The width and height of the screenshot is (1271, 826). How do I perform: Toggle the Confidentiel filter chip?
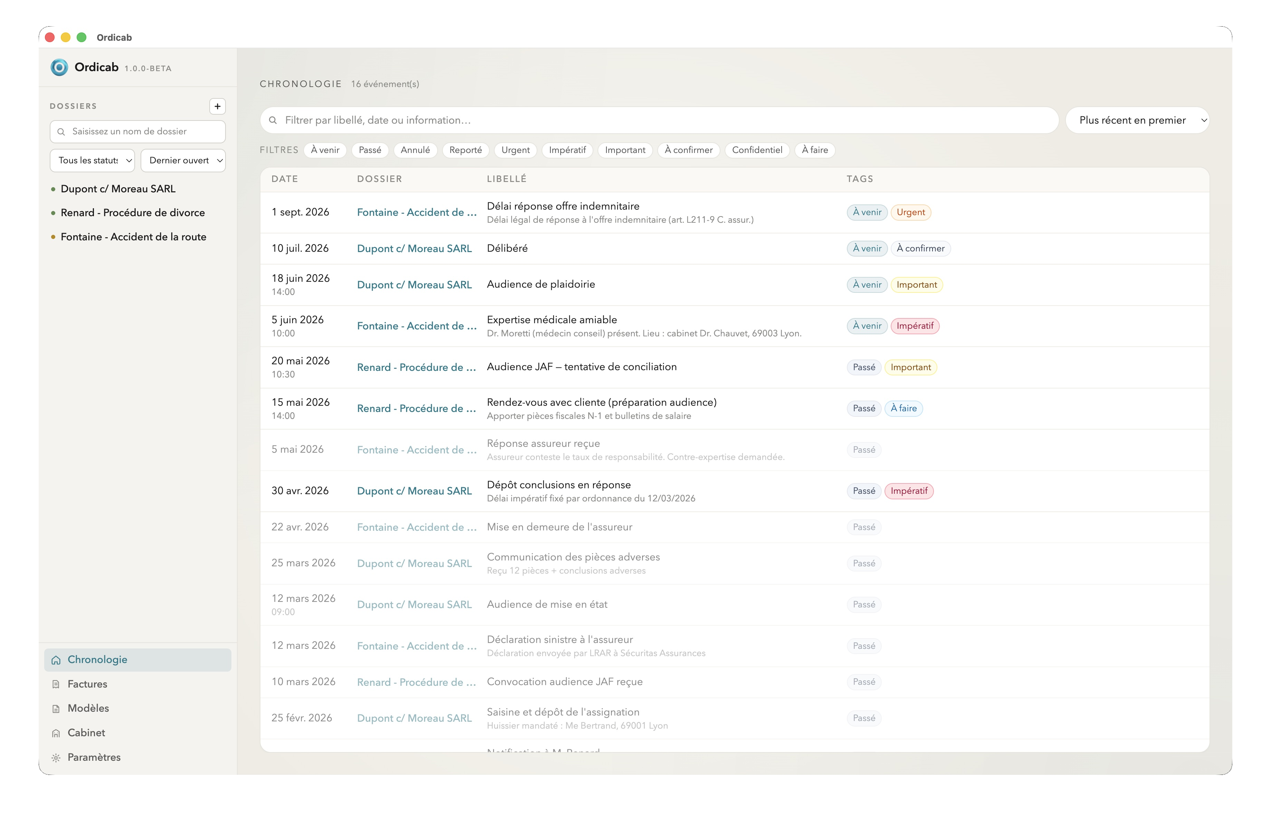[x=757, y=150]
